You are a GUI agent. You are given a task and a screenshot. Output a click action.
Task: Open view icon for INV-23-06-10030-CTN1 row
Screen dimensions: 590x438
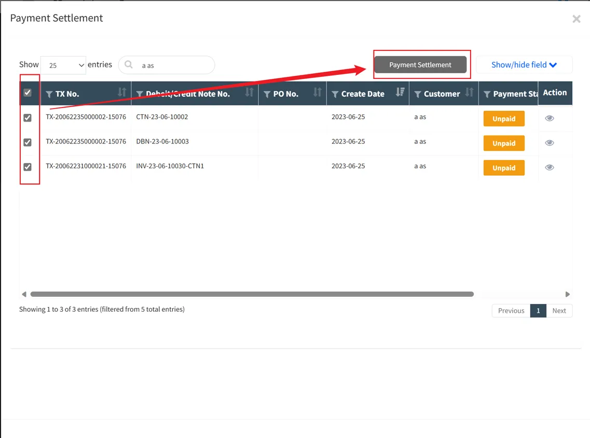point(550,167)
